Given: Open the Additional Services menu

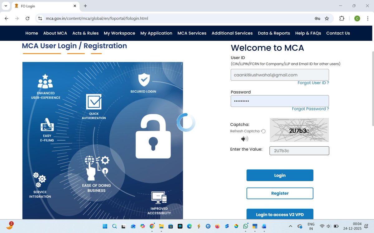Looking at the screenshot, I should (232, 33).
